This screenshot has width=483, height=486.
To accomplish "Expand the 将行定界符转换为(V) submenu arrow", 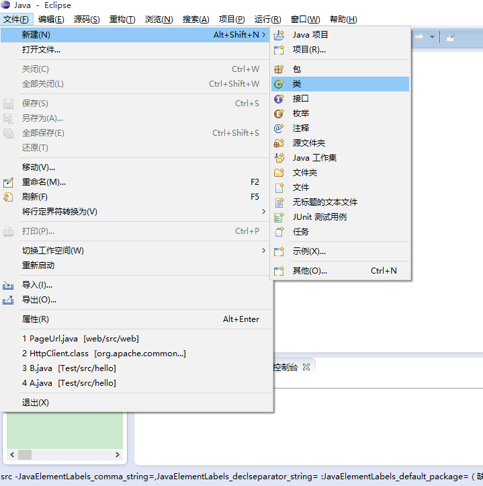I will [263, 211].
